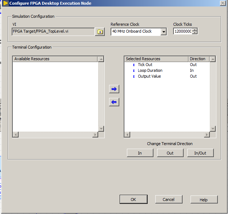The image size is (228, 214).
Task: Decrement the Clock Ticks value
Action: pos(195,33)
